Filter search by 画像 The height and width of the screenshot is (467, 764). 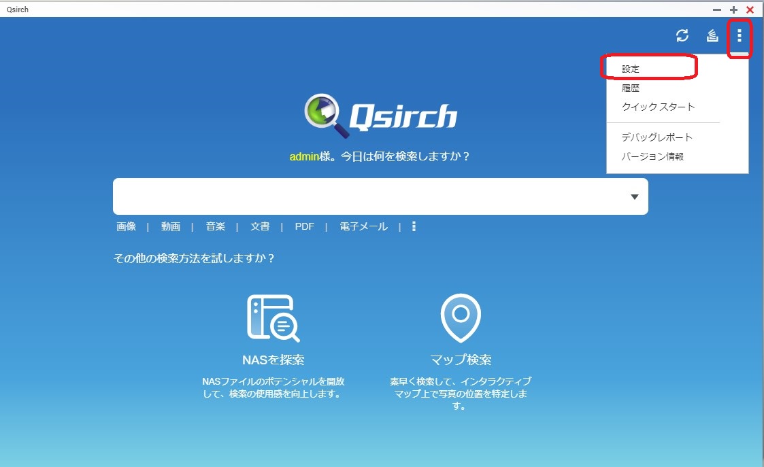coord(126,226)
